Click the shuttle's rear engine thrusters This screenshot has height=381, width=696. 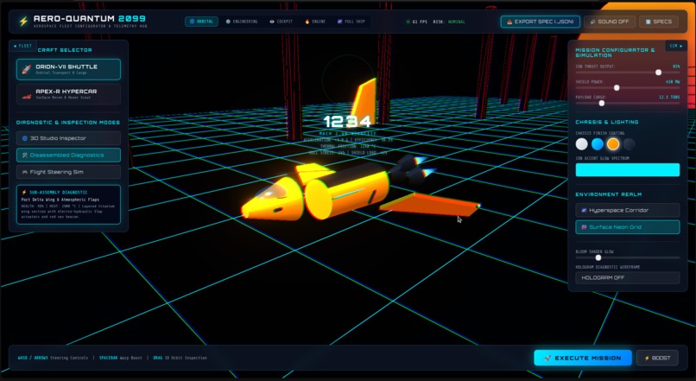(412, 169)
